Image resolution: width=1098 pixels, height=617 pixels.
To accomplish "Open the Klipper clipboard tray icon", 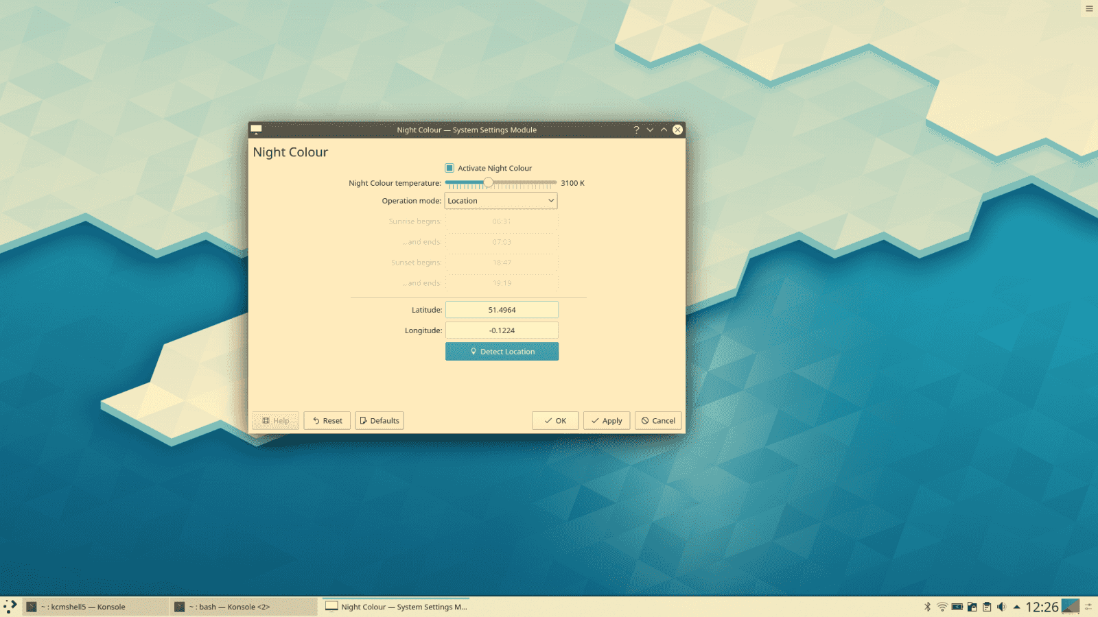I will pos(987,607).
